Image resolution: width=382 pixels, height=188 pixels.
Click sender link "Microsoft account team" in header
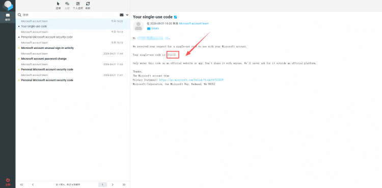pos(194,23)
